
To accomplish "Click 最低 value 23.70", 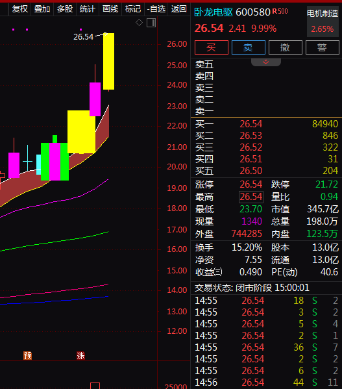I will click(250, 209).
